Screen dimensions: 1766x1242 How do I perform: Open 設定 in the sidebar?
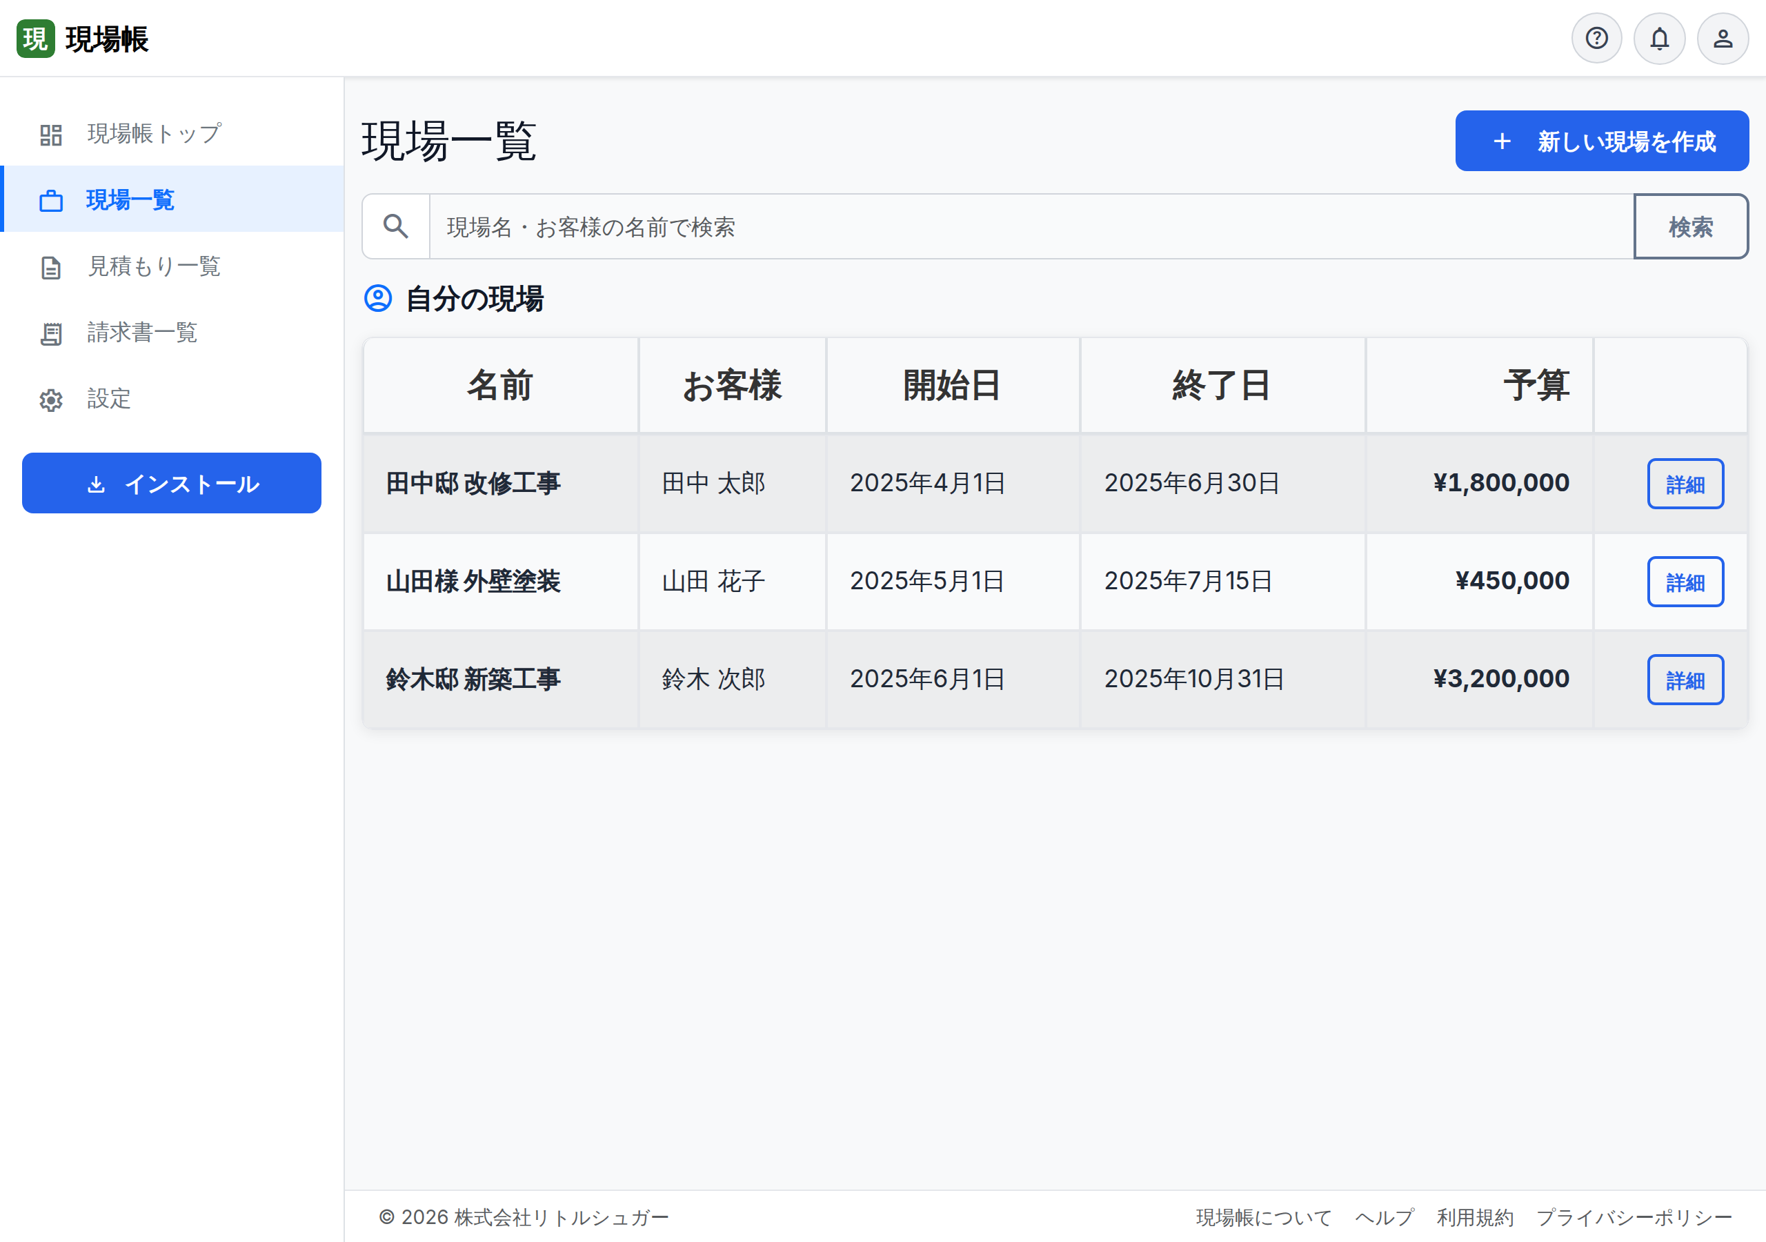click(172, 399)
